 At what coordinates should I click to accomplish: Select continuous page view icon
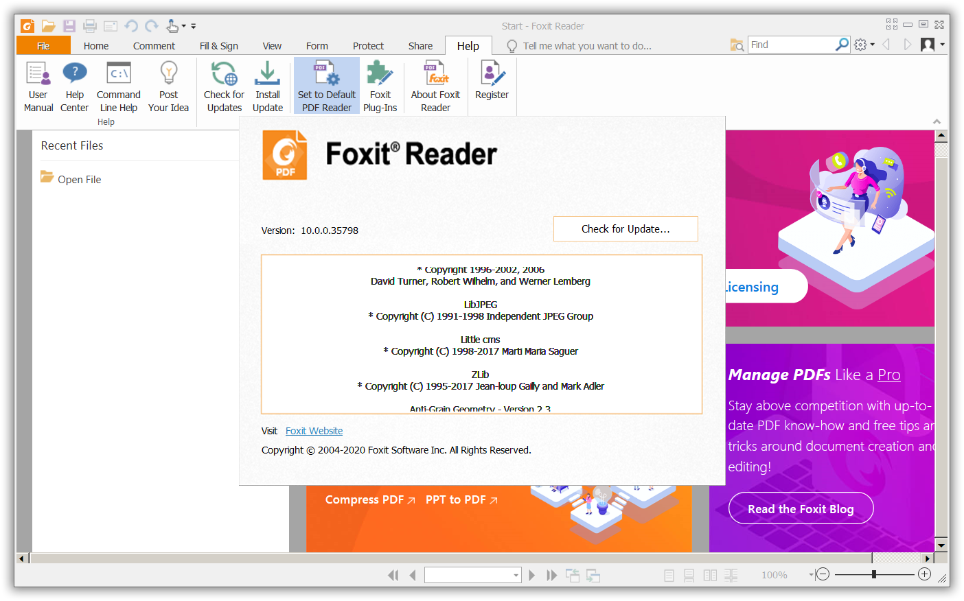point(689,575)
